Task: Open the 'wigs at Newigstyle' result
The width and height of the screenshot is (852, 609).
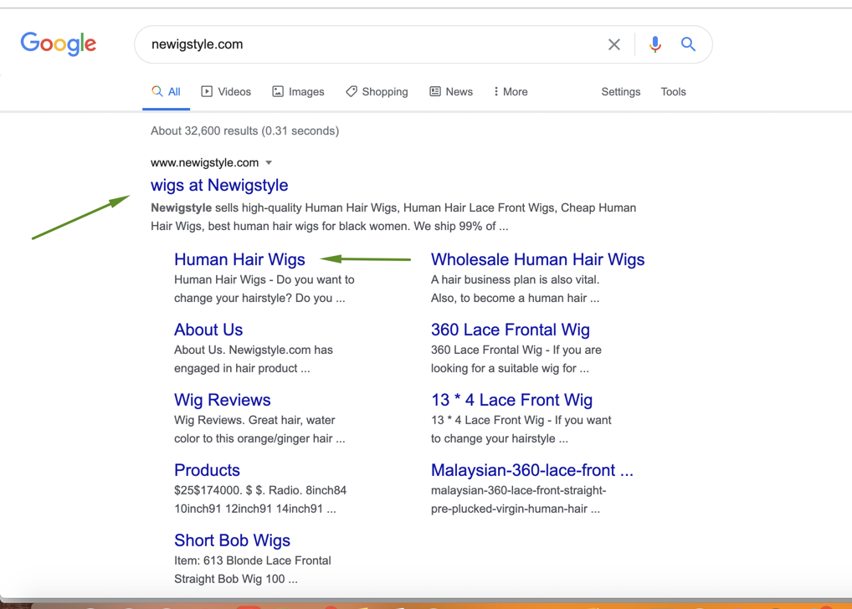Action: [219, 185]
